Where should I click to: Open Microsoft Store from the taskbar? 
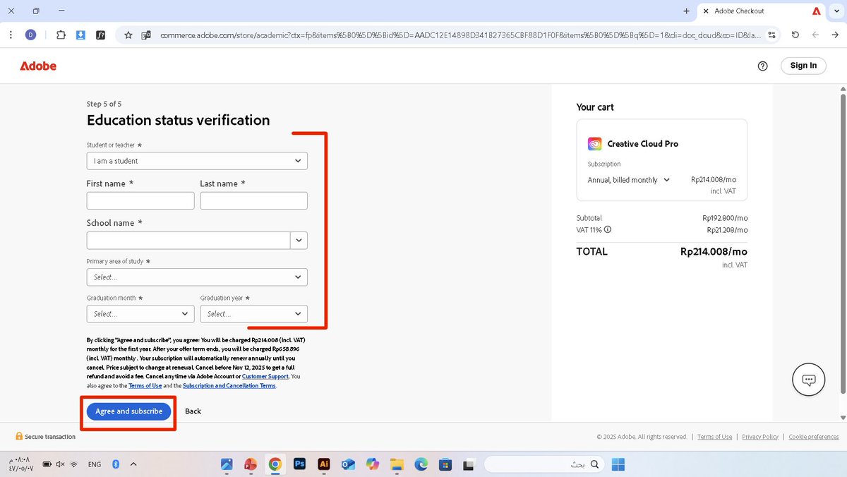(x=445, y=464)
